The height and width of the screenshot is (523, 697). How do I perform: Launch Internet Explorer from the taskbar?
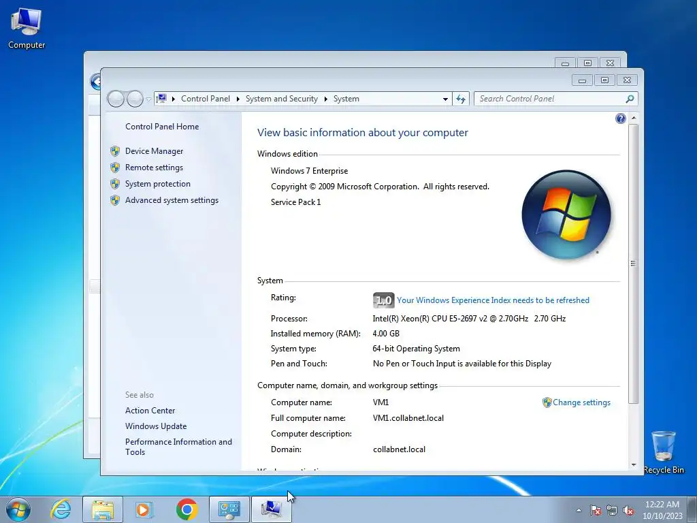click(x=61, y=509)
